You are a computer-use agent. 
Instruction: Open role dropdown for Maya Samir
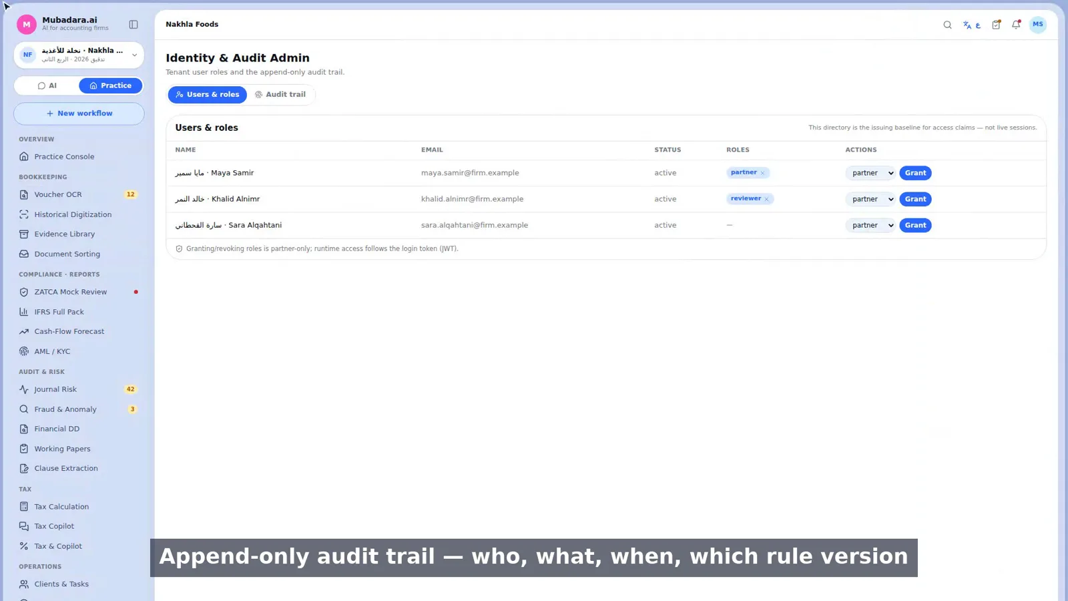pyautogui.click(x=870, y=173)
